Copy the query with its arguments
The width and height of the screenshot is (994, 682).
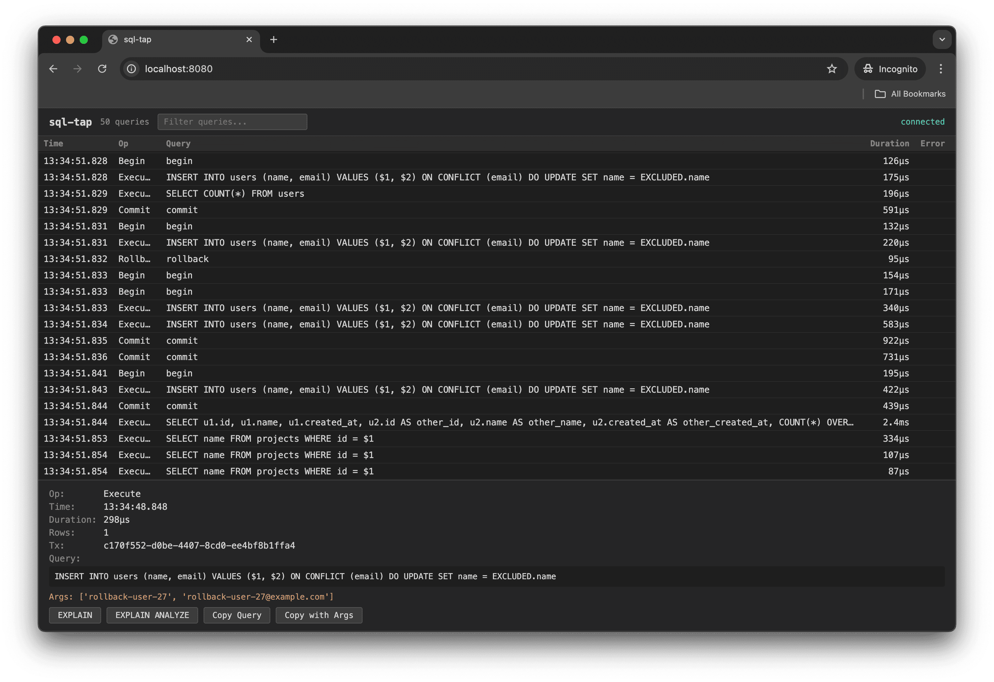pyautogui.click(x=319, y=615)
